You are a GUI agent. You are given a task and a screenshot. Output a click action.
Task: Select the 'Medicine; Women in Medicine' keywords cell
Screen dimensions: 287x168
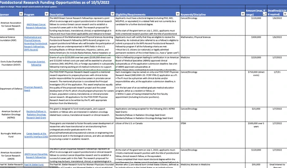pyautogui.click(x=213, y=165)
